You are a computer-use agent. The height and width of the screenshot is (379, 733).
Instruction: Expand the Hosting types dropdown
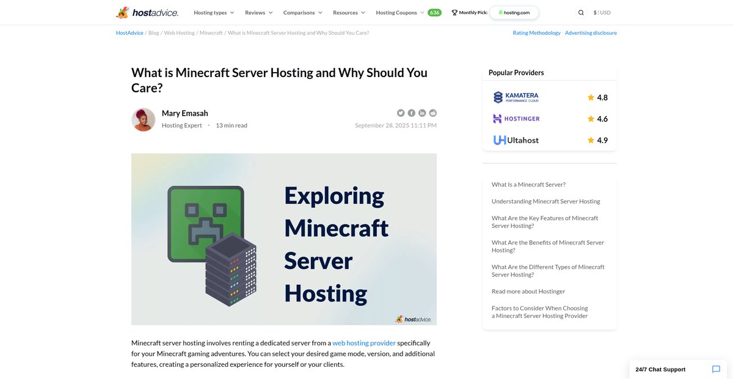(214, 12)
